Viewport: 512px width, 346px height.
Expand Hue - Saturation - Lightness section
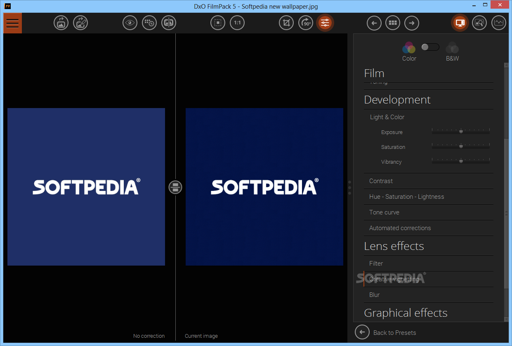[x=429, y=197]
